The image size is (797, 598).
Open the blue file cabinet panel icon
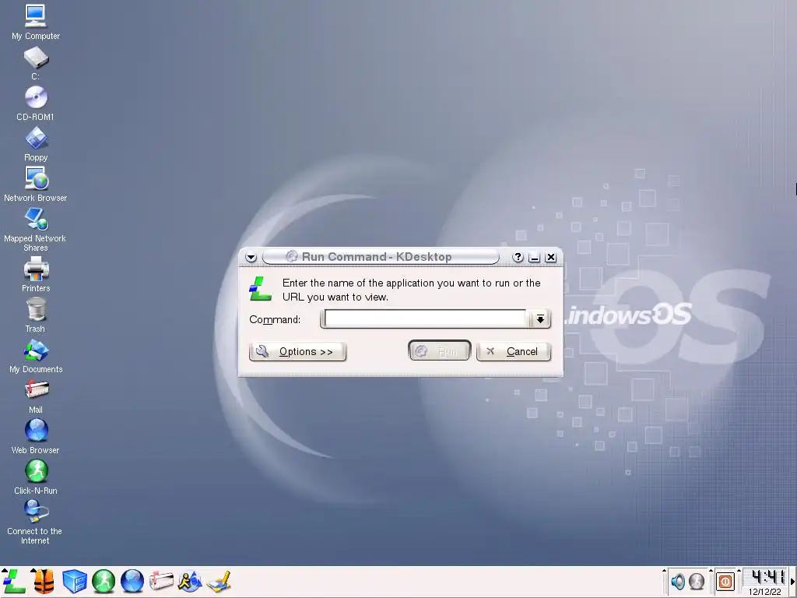click(74, 581)
